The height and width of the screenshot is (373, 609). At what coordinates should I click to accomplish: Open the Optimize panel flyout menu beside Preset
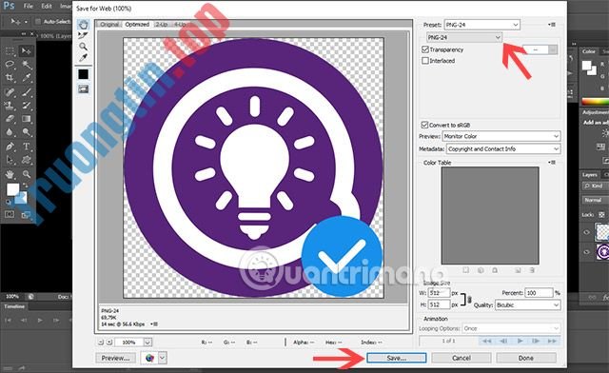(x=552, y=25)
